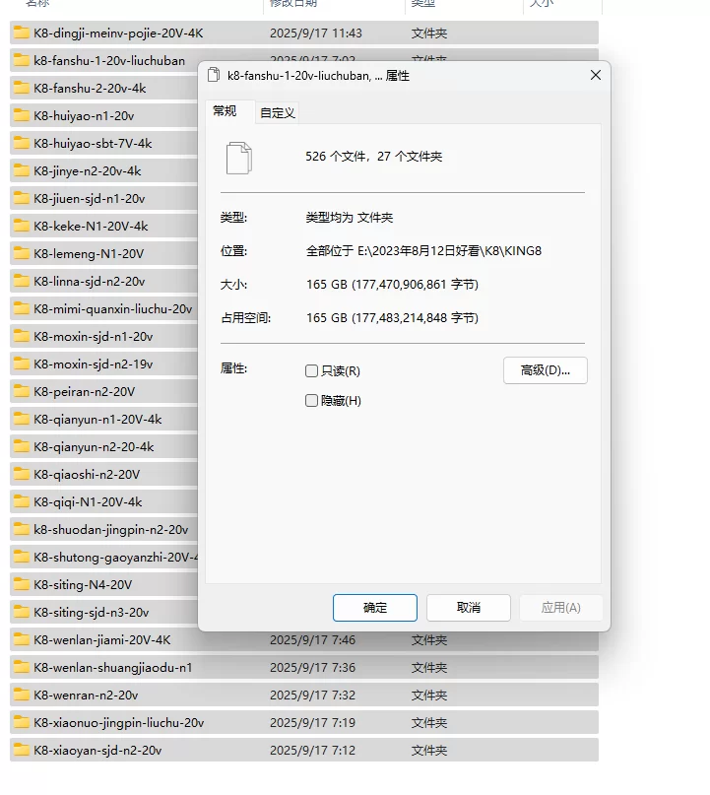Viewport: 710px width, 795px height.
Task: Select the K8-xiaonuo-jingpin-liuchu-20v folder
Action: 118,723
